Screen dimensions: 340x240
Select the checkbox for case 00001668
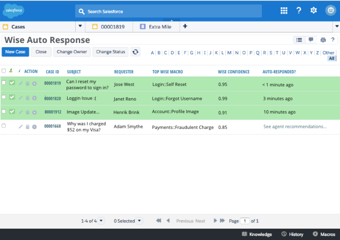click(4, 126)
